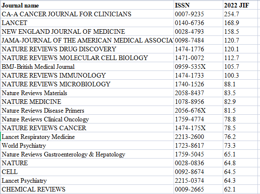260x194 pixels.
Task: Click the CHEMICAL REVIEWS cell
Action: pos(87,189)
